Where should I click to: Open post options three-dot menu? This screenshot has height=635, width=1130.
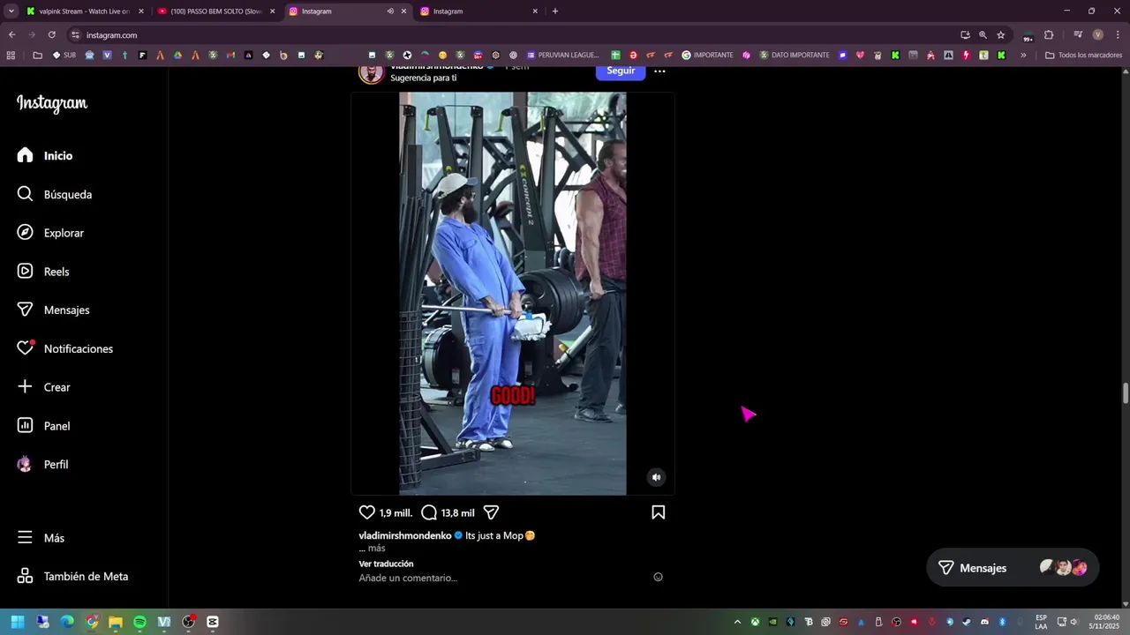659,71
